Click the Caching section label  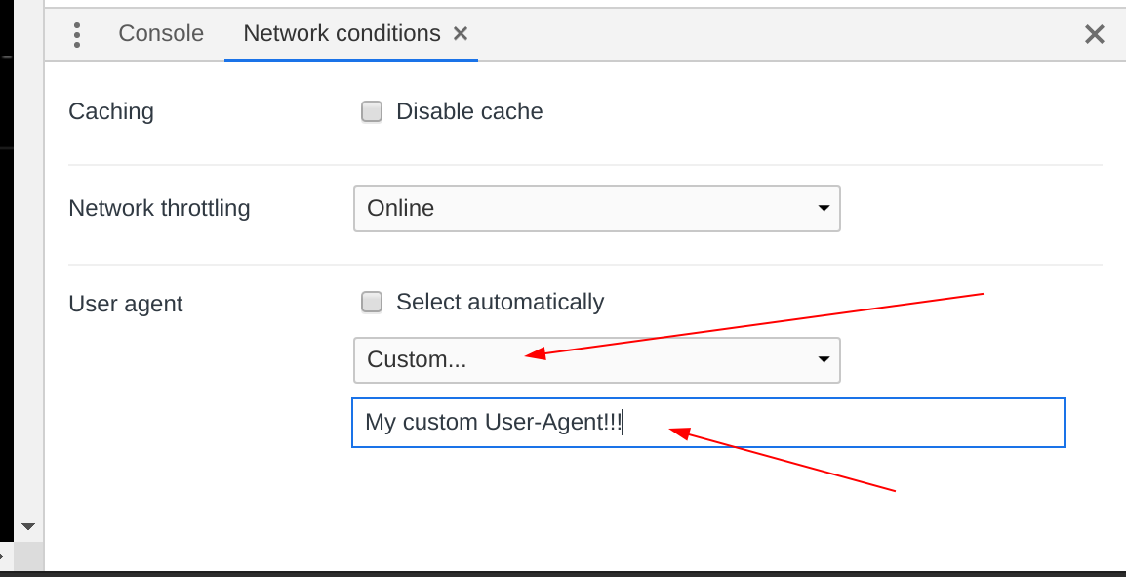tap(110, 111)
